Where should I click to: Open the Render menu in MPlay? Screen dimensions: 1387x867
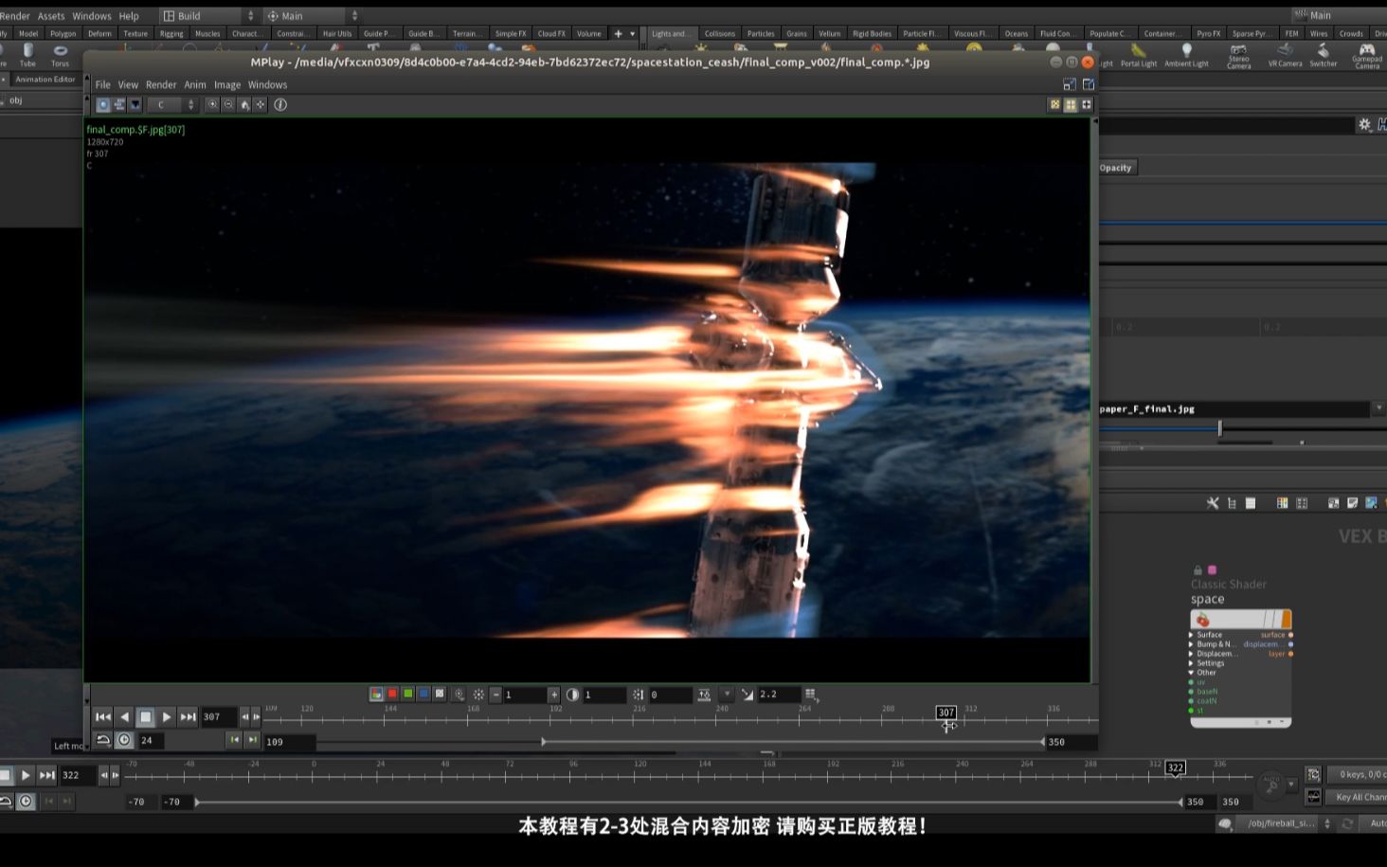161,84
